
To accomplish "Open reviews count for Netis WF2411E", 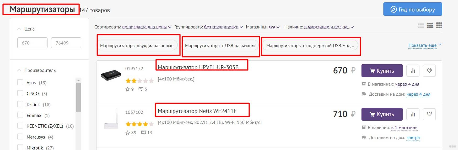I will [x=147, y=133].
